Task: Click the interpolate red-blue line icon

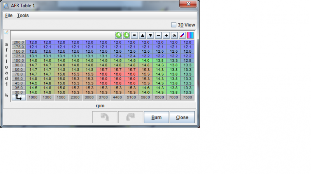Action: pos(182,35)
